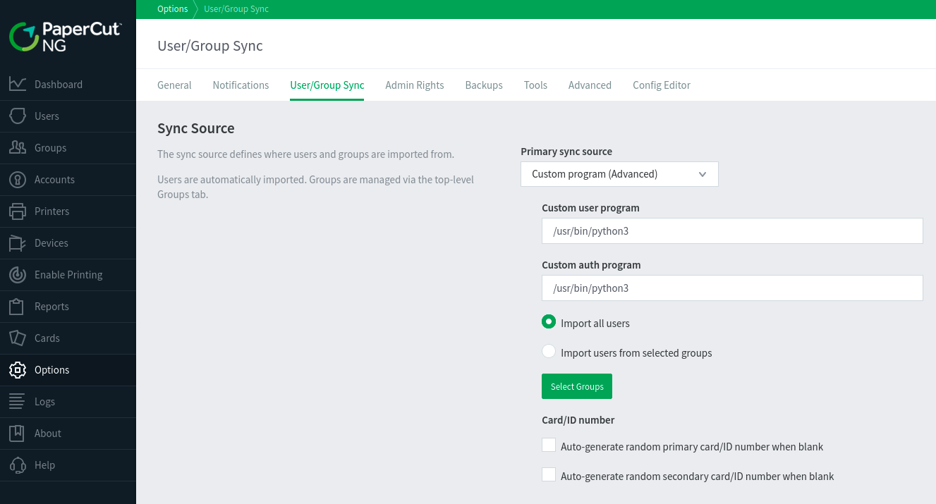Click the Devices icon in sidebar

[18, 243]
